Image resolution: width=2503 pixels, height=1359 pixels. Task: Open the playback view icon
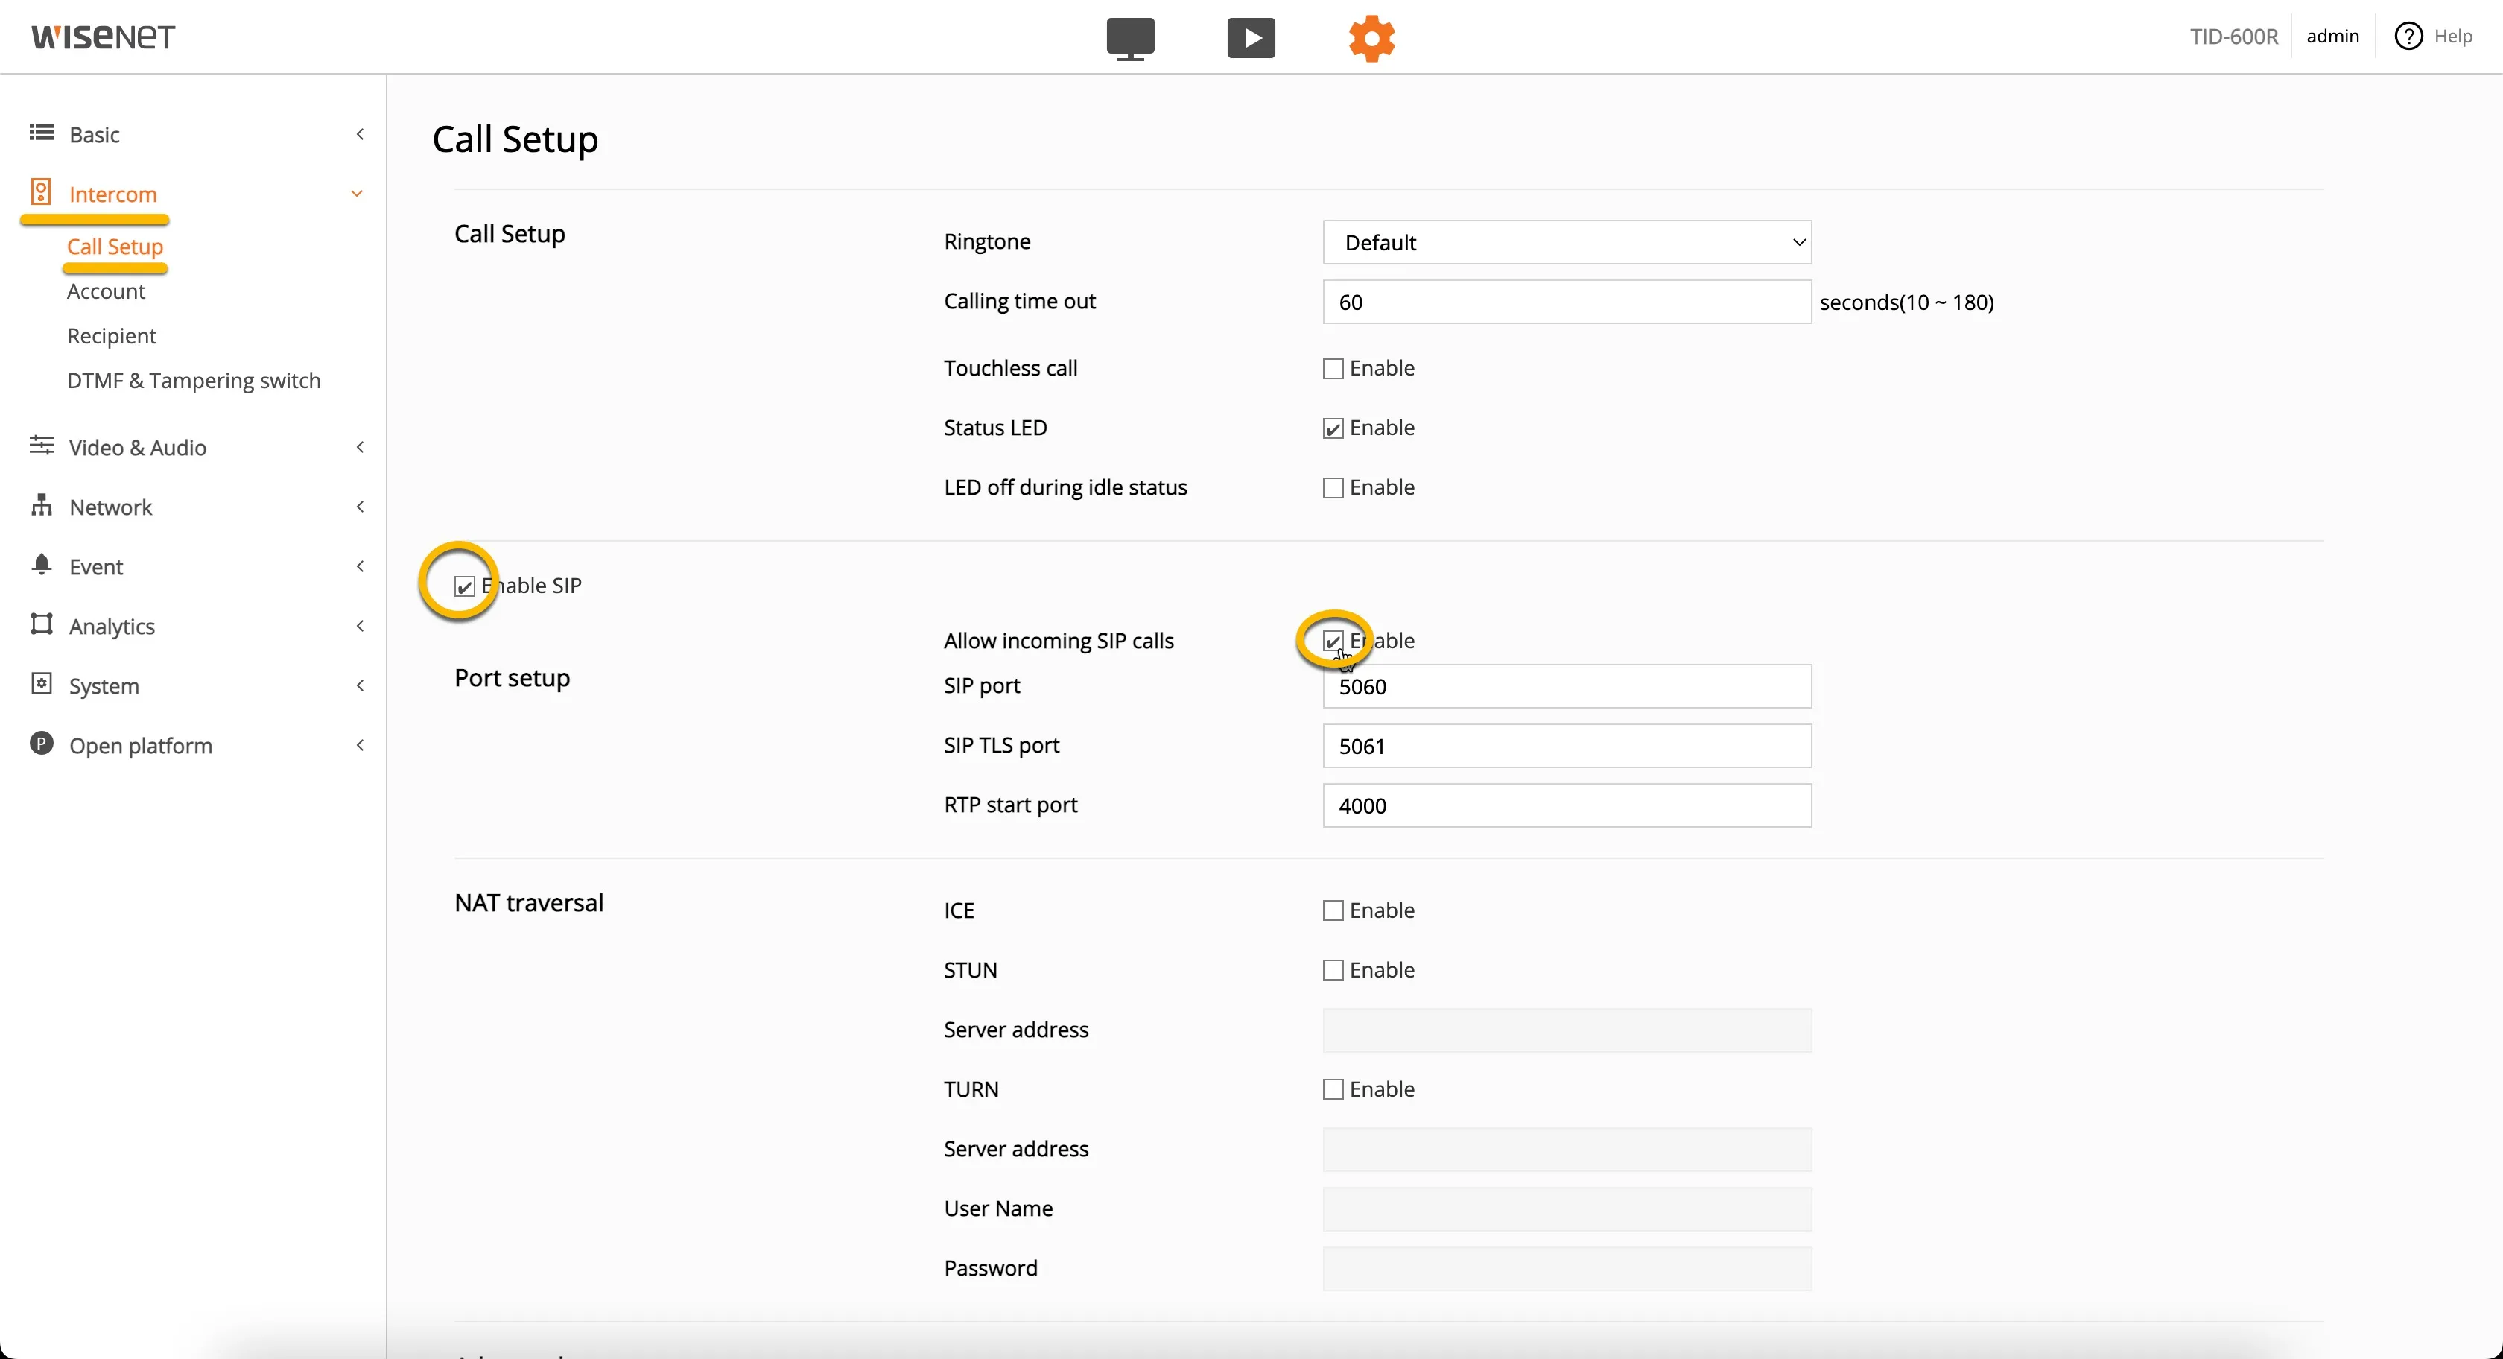tap(1251, 38)
